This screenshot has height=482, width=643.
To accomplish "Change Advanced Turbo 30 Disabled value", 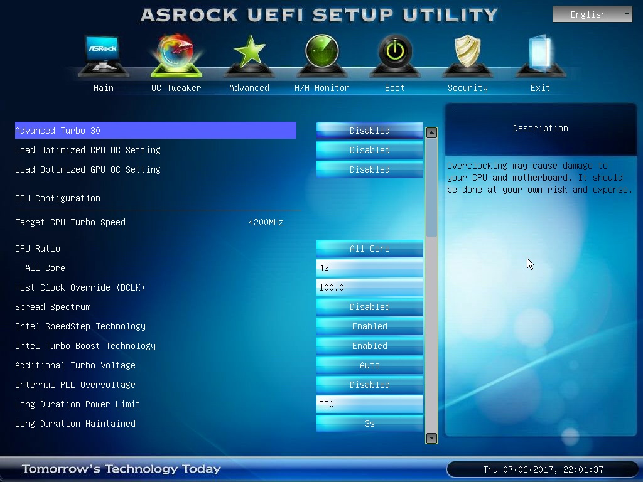I will tap(369, 131).
